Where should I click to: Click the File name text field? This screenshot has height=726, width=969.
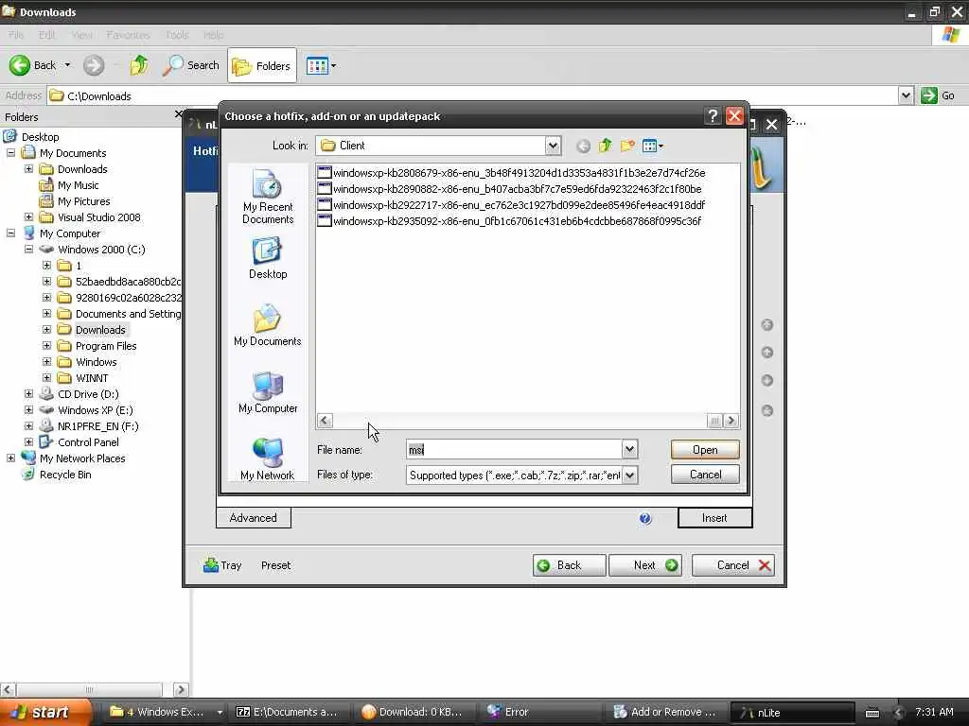tap(514, 449)
